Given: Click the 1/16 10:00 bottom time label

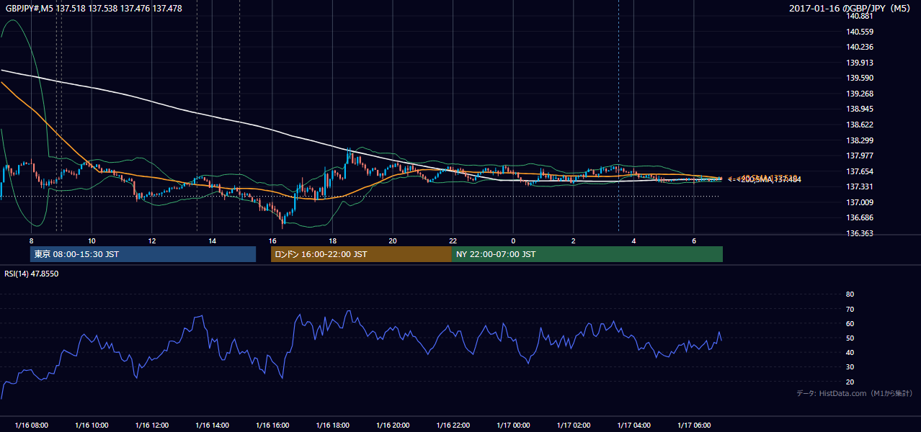Looking at the screenshot, I should click(92, 426).
